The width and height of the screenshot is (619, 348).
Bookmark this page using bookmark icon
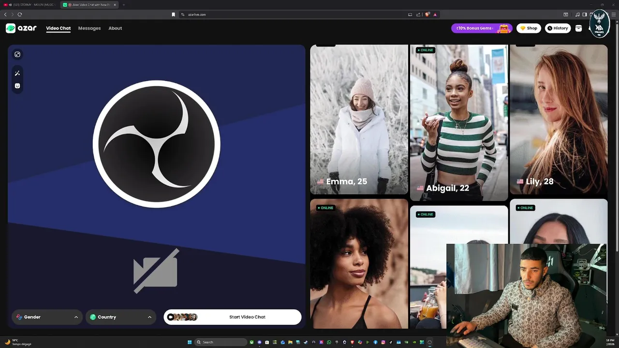tap(173, 14)
